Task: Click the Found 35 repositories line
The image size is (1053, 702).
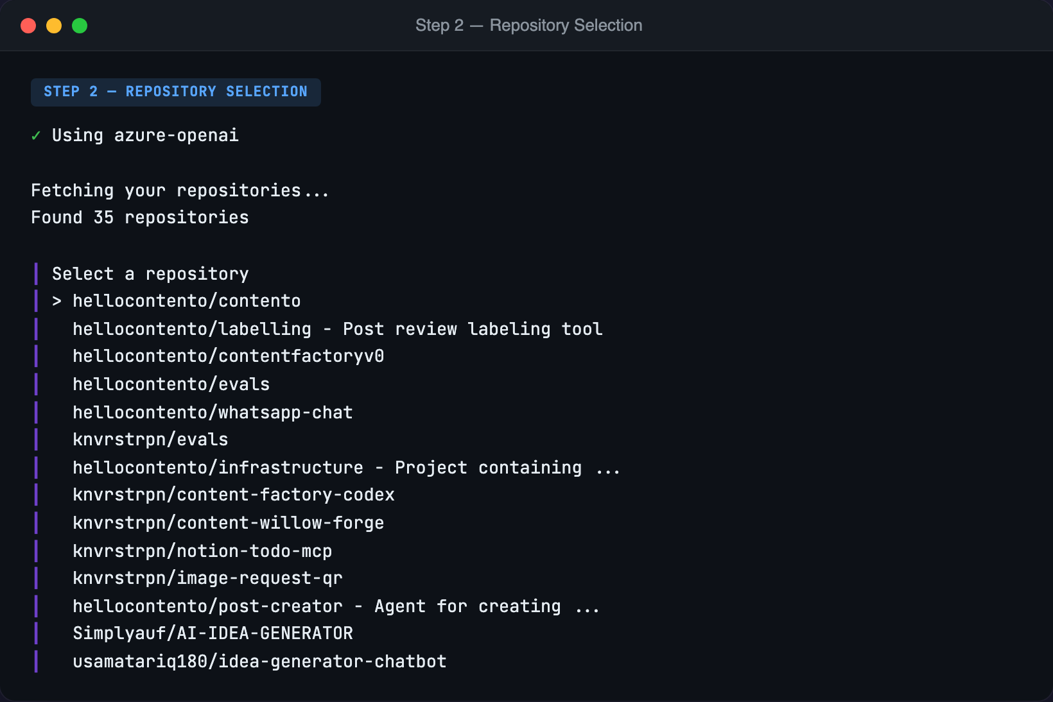Action: point(139,218)
